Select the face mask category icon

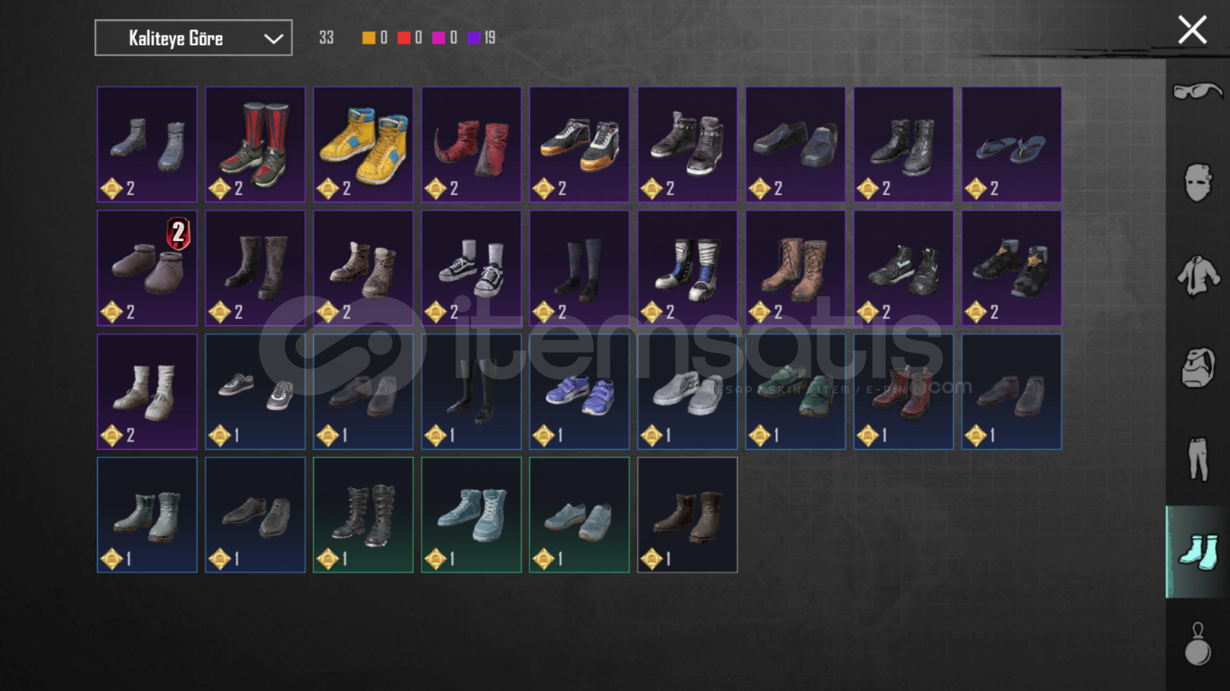1197,182
